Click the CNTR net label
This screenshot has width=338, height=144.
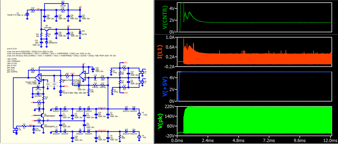coord(72,73)
